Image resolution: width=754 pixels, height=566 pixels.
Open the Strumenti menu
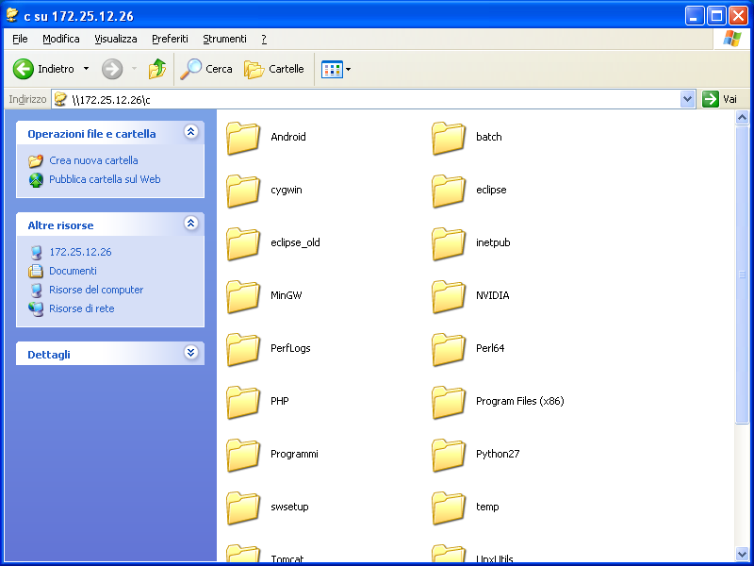pyautogui.click(x=224, y=39)
